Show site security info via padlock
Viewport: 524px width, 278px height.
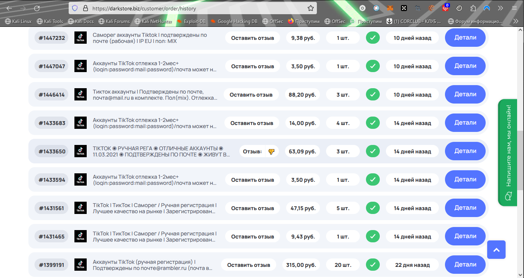(x=85, y=8)
